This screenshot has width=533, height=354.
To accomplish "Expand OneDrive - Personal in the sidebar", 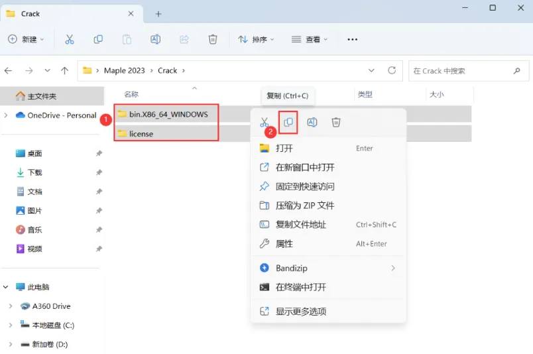I will [x=6, y=115].
